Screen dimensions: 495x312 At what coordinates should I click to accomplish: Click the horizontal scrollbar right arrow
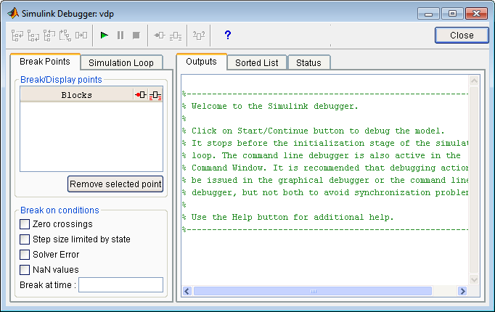[x=462, y=291]
